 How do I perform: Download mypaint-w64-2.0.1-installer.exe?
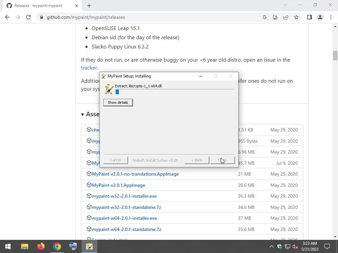point(124,218)
